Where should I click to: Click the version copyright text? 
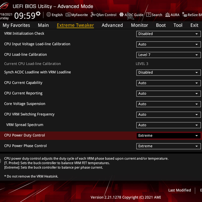(x=126, y=197)
